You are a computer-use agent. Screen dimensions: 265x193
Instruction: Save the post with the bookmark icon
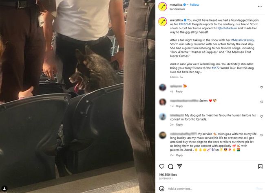(x=260, y=167)
